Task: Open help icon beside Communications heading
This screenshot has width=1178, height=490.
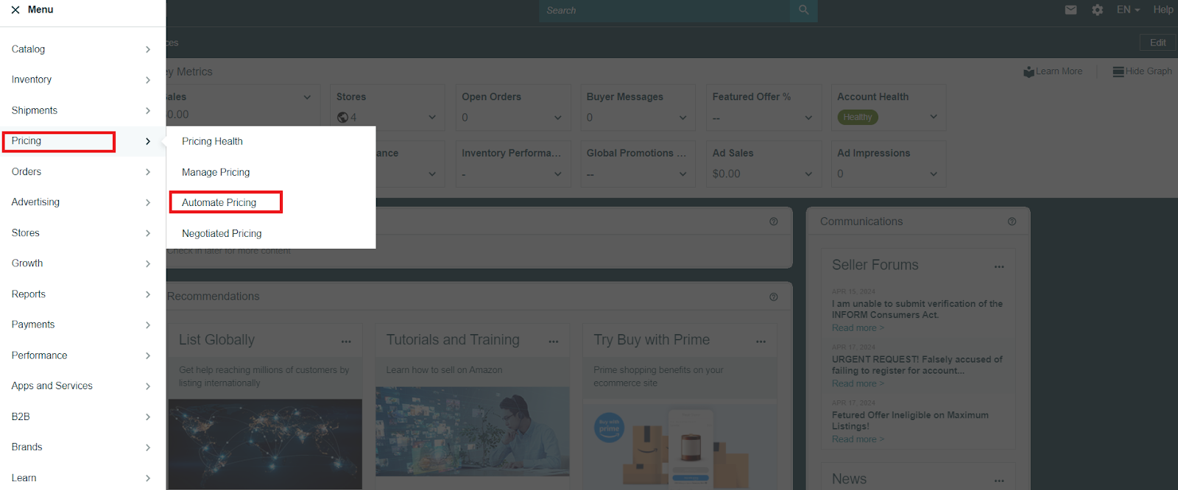Action: [1012, 221]
